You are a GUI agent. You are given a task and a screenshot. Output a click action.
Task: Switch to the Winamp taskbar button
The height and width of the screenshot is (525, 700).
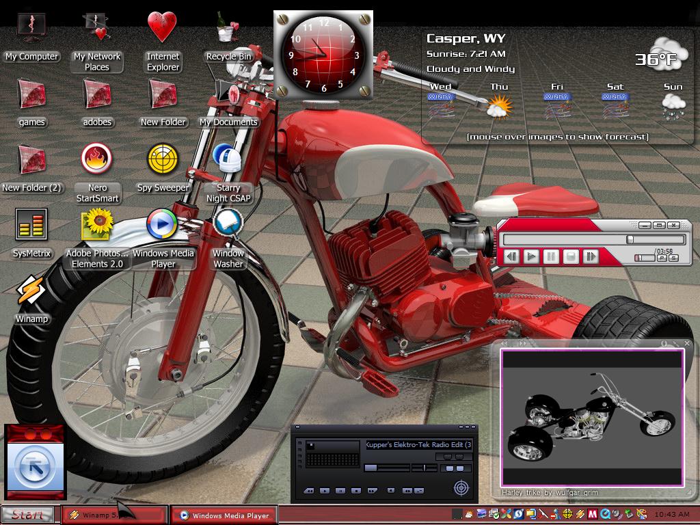(x=114, y=515)
